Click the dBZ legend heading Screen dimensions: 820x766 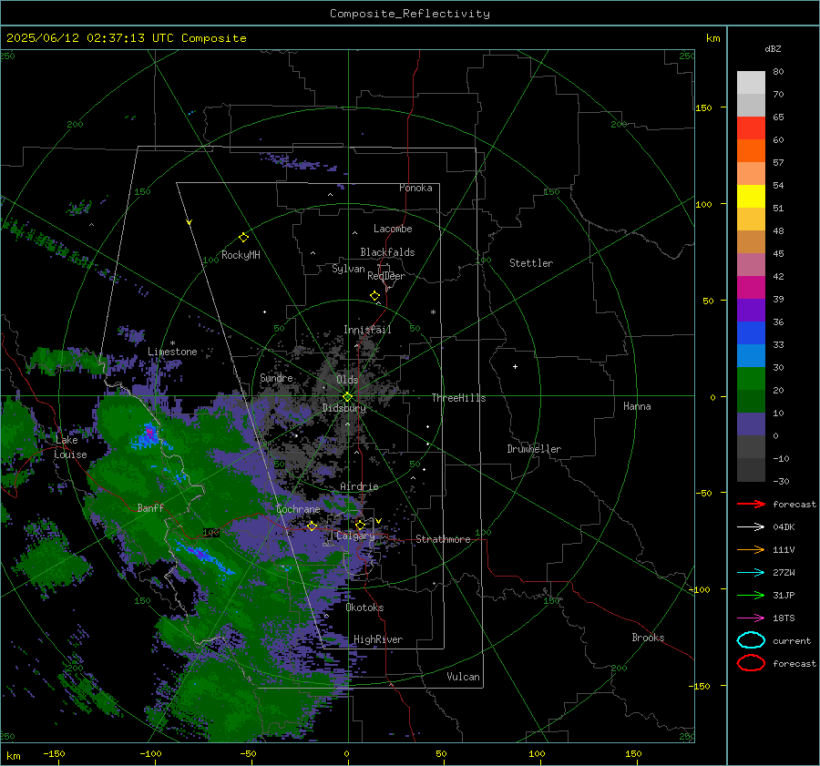pyautogui.click(x=773, y=48)
